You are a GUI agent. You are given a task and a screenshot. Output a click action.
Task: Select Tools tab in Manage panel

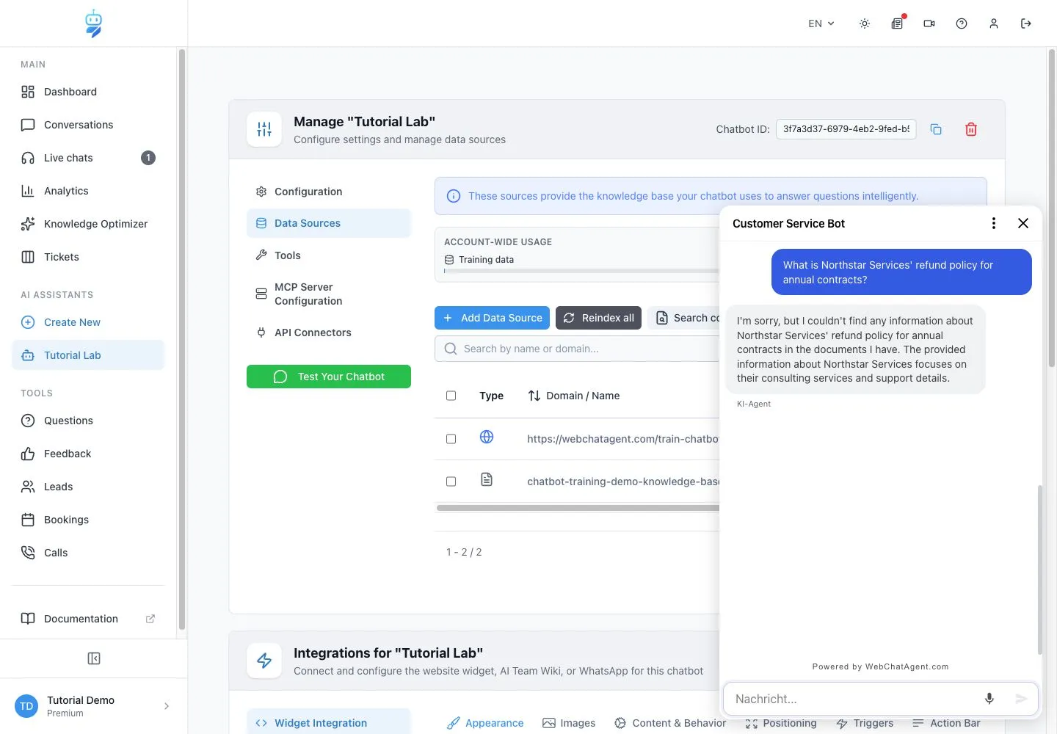pyautogui.click(x=329, y=255)
